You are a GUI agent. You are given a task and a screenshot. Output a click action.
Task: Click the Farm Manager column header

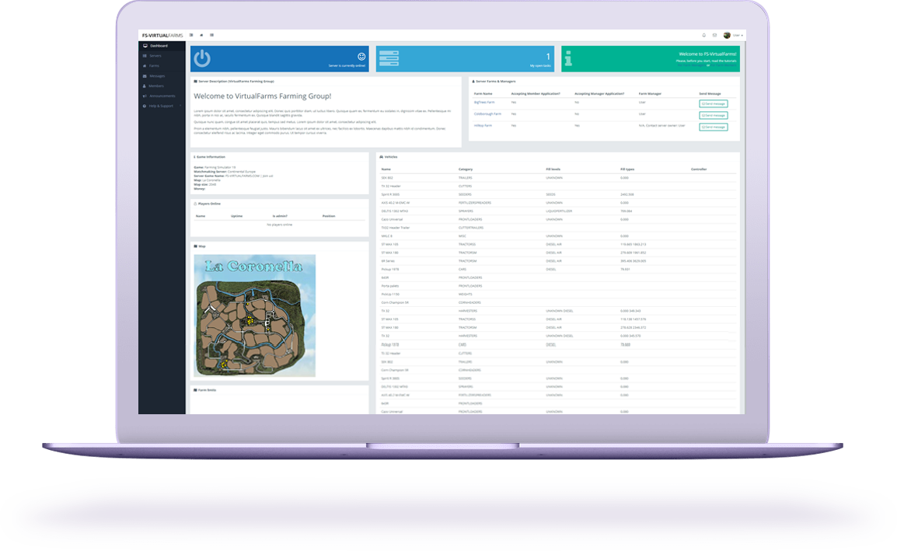click(x=650, y=94)
